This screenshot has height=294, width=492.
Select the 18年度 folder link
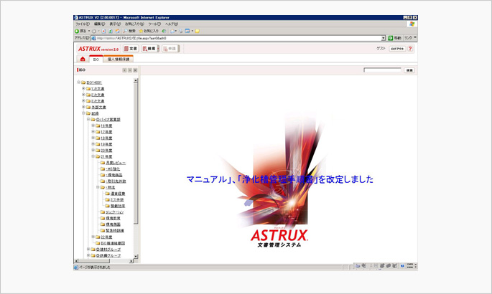tap(106, 138)
